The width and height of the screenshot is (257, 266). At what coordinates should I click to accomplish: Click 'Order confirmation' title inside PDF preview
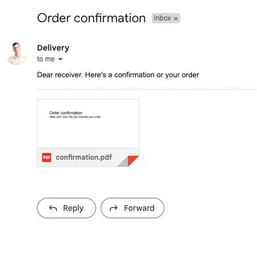[66, 113]
